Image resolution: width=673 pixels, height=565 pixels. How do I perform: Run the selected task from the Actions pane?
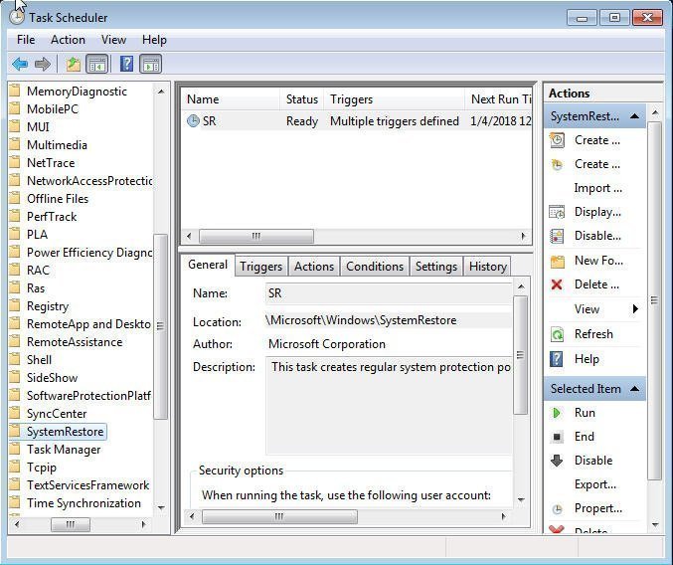[x=585, y=413]
